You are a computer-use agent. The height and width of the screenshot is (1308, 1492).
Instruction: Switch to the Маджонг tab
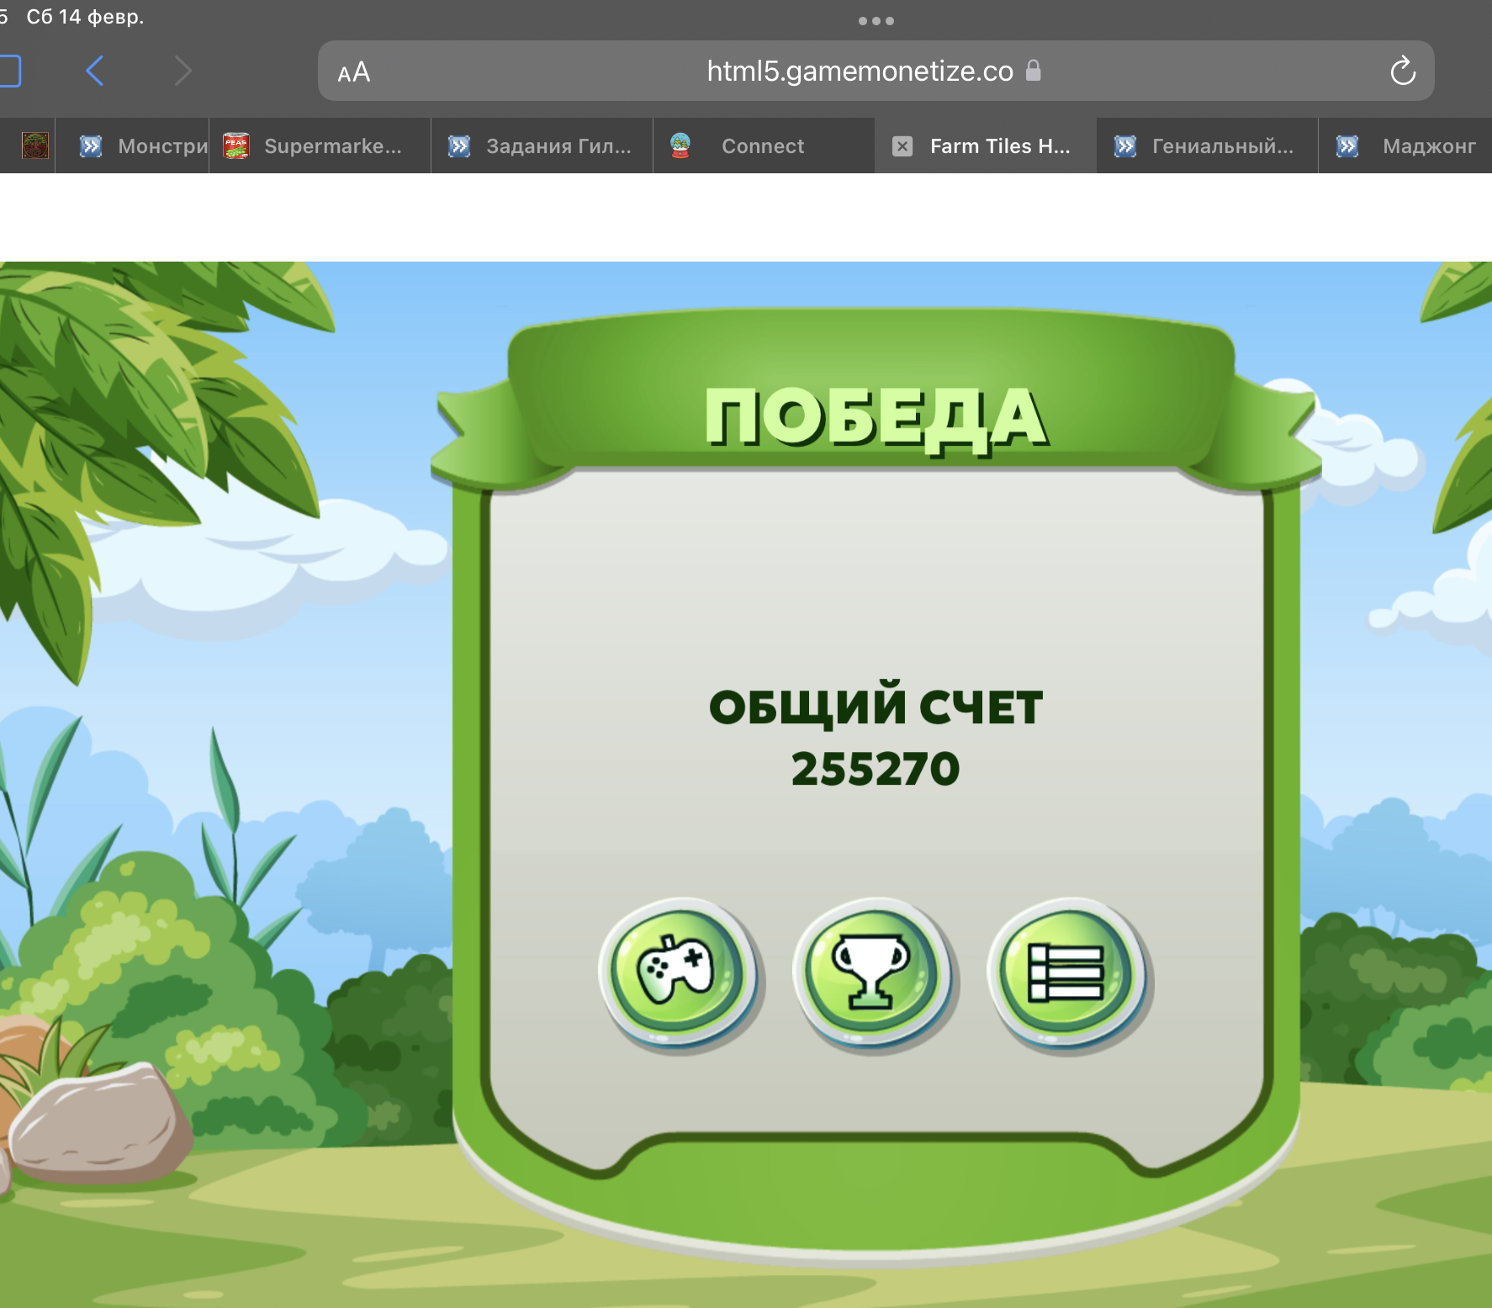1405,146
